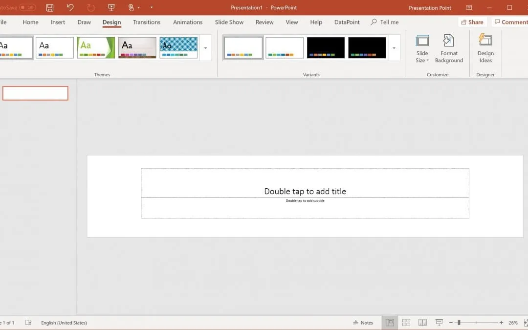
Task: Click the 26% zoom level
Action: 513,323
